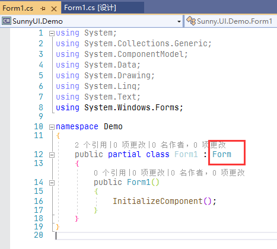Place cursor on empty line 20
Screen dimensions: 277x249
pos(166,235)
